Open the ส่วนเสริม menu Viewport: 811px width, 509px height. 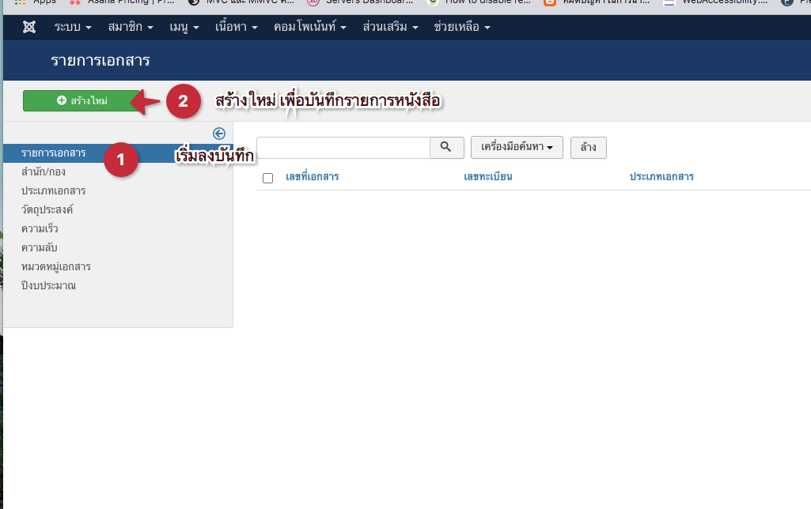[390, 28]
